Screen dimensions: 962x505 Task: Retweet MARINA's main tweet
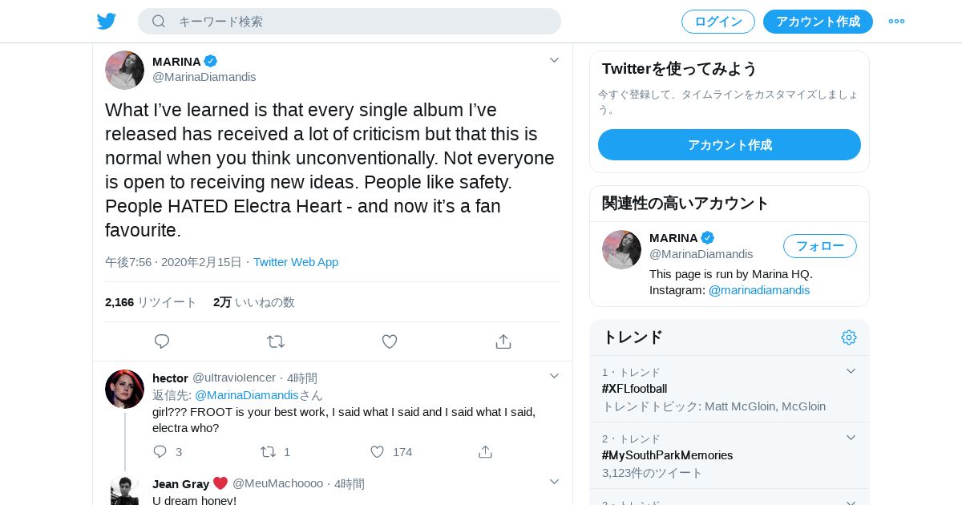pos(276,341)
